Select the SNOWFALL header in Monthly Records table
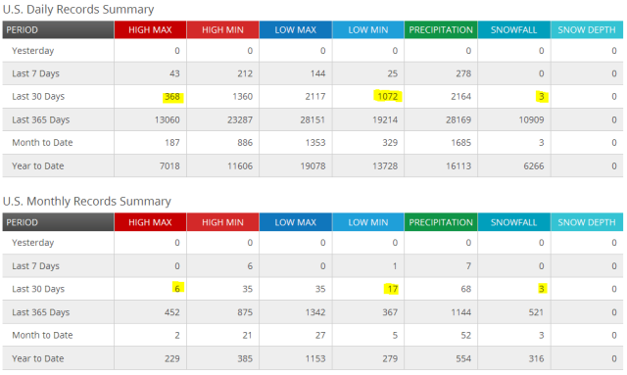This screenshot has height=375, width=627. point(513,222)
